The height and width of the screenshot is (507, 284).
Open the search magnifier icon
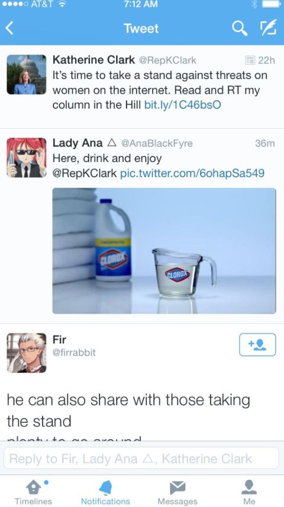[240, 29]
